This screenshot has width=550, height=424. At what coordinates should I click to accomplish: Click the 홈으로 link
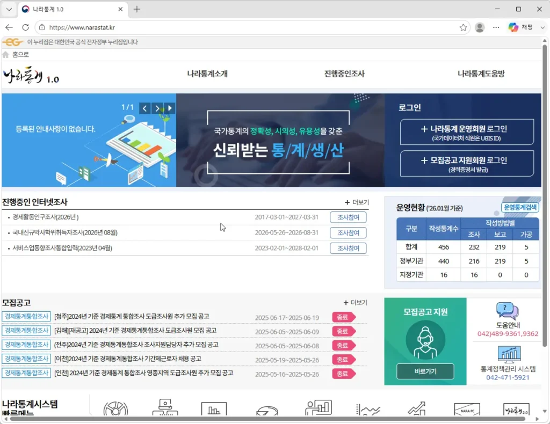pyautogui.click(x=20, y=54)
